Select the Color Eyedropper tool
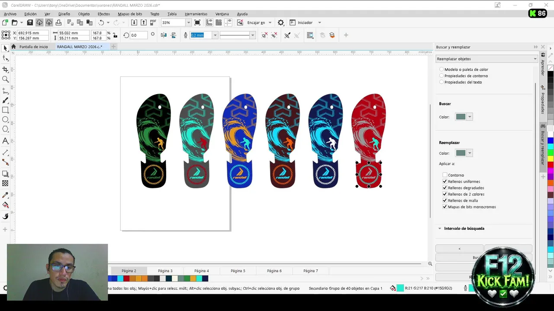 click(x=5, y=195)
